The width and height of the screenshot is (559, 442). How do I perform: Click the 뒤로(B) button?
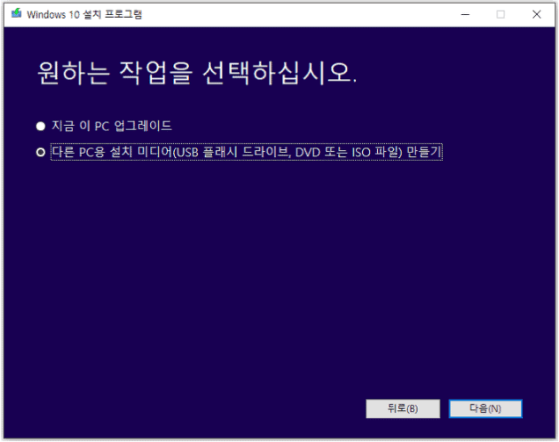point(403,409)
